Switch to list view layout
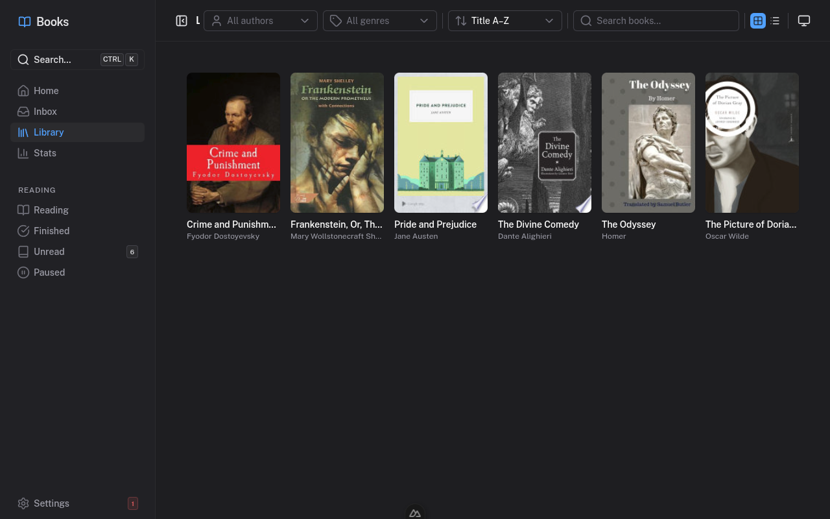The image size is (830, 519). pos(776,20)
